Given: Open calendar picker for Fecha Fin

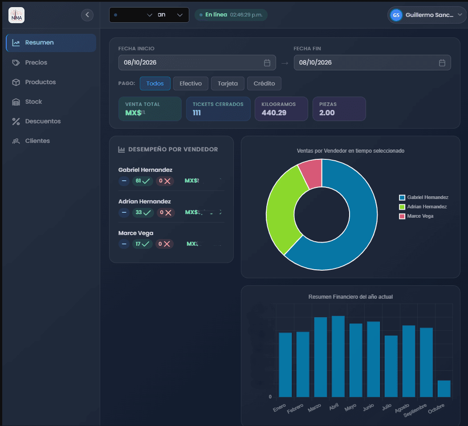Looking at the screenshot, I should [x=442, y=63].
